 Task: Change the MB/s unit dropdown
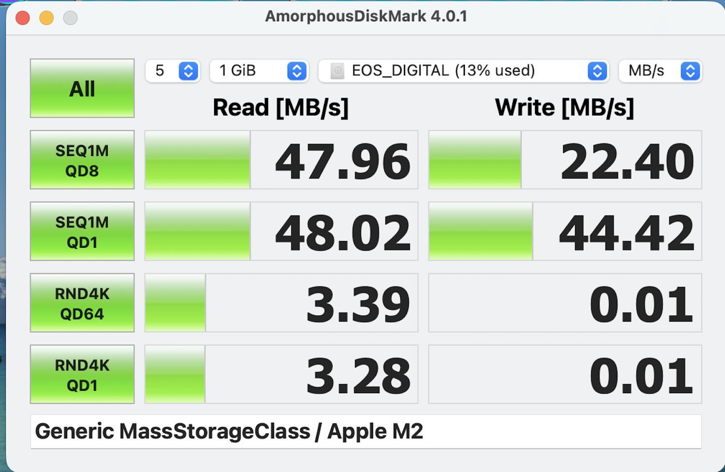660,71
